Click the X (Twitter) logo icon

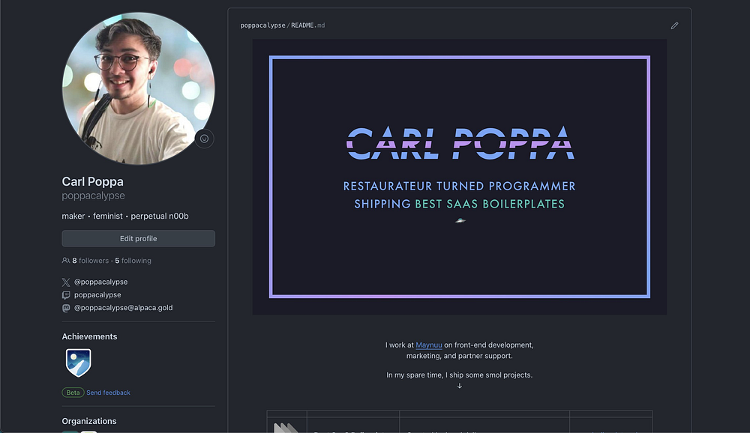click(x=66, y=282)
